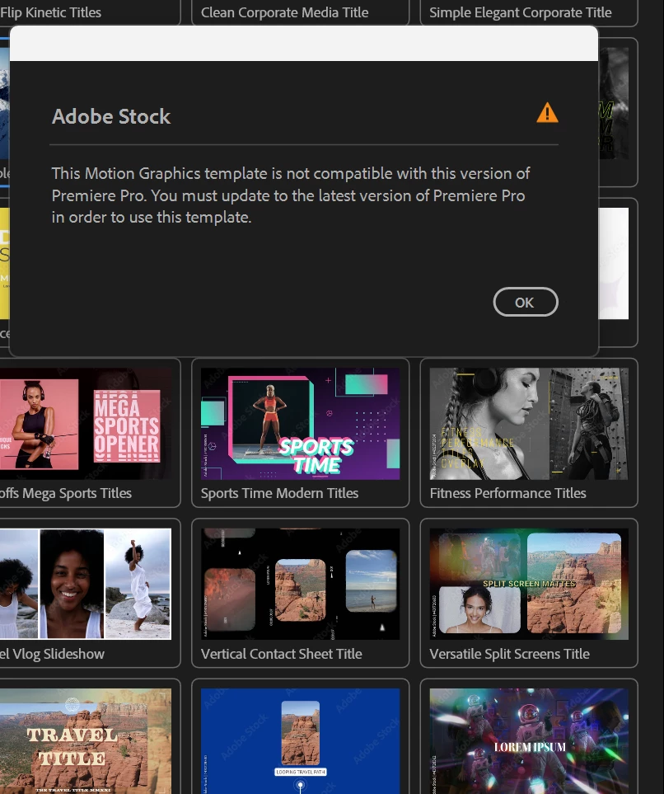Open the Looping Travel Path blue thumbnail
664x794 pixels.
point(300,741)
